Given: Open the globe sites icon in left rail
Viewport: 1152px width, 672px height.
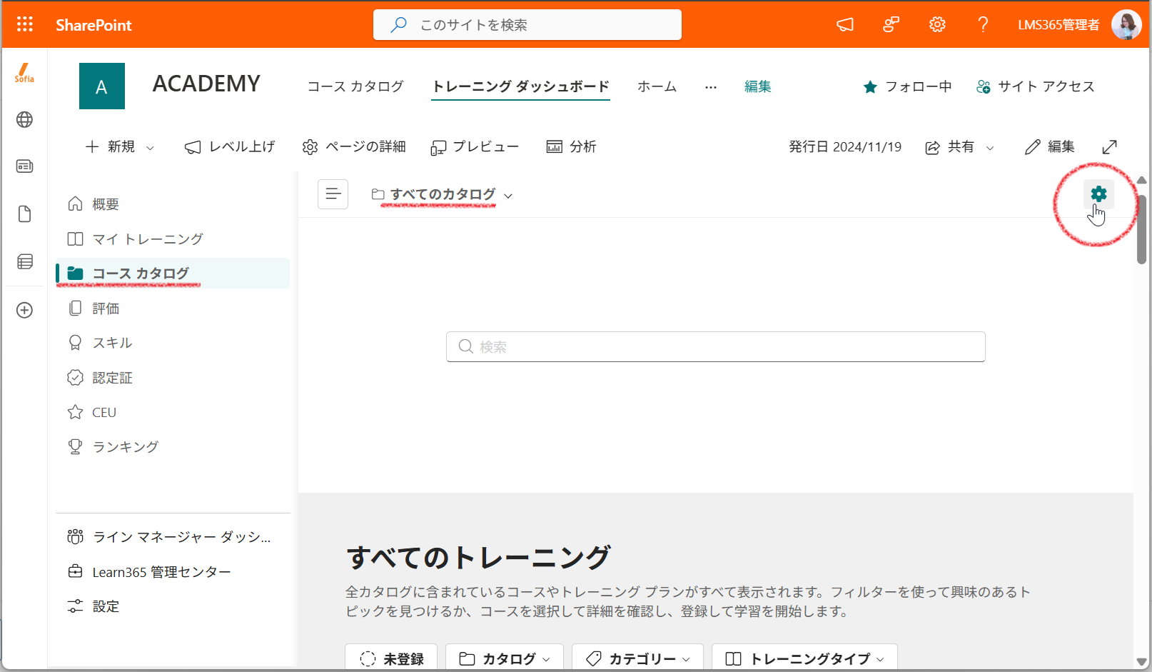Looking at the screenshot, I should point(25,119).
